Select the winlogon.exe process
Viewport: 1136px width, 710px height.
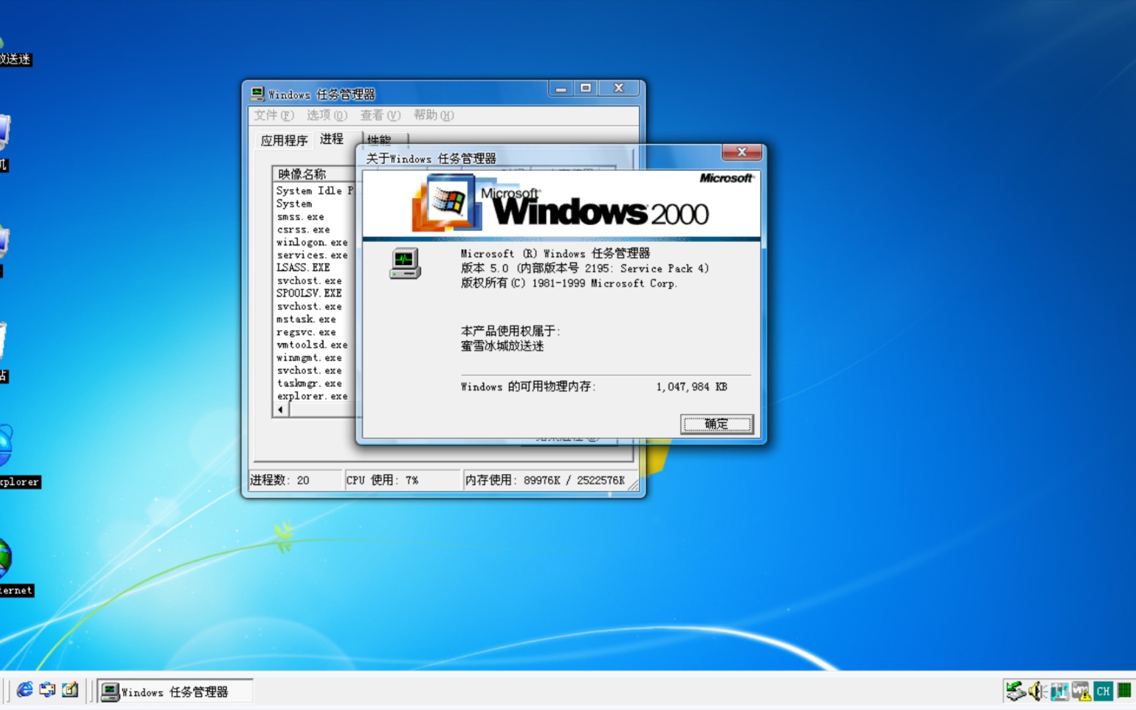tap(312, 242)
